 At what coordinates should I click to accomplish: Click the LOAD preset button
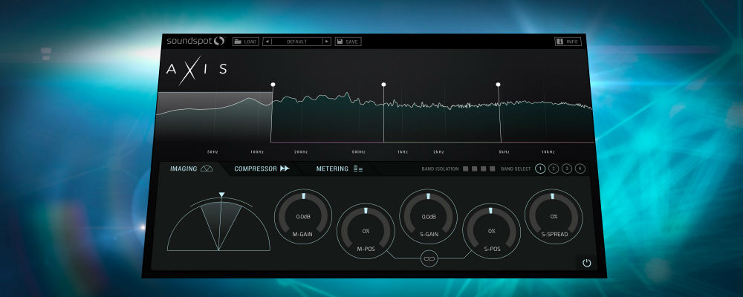click(x=246, y=42)
